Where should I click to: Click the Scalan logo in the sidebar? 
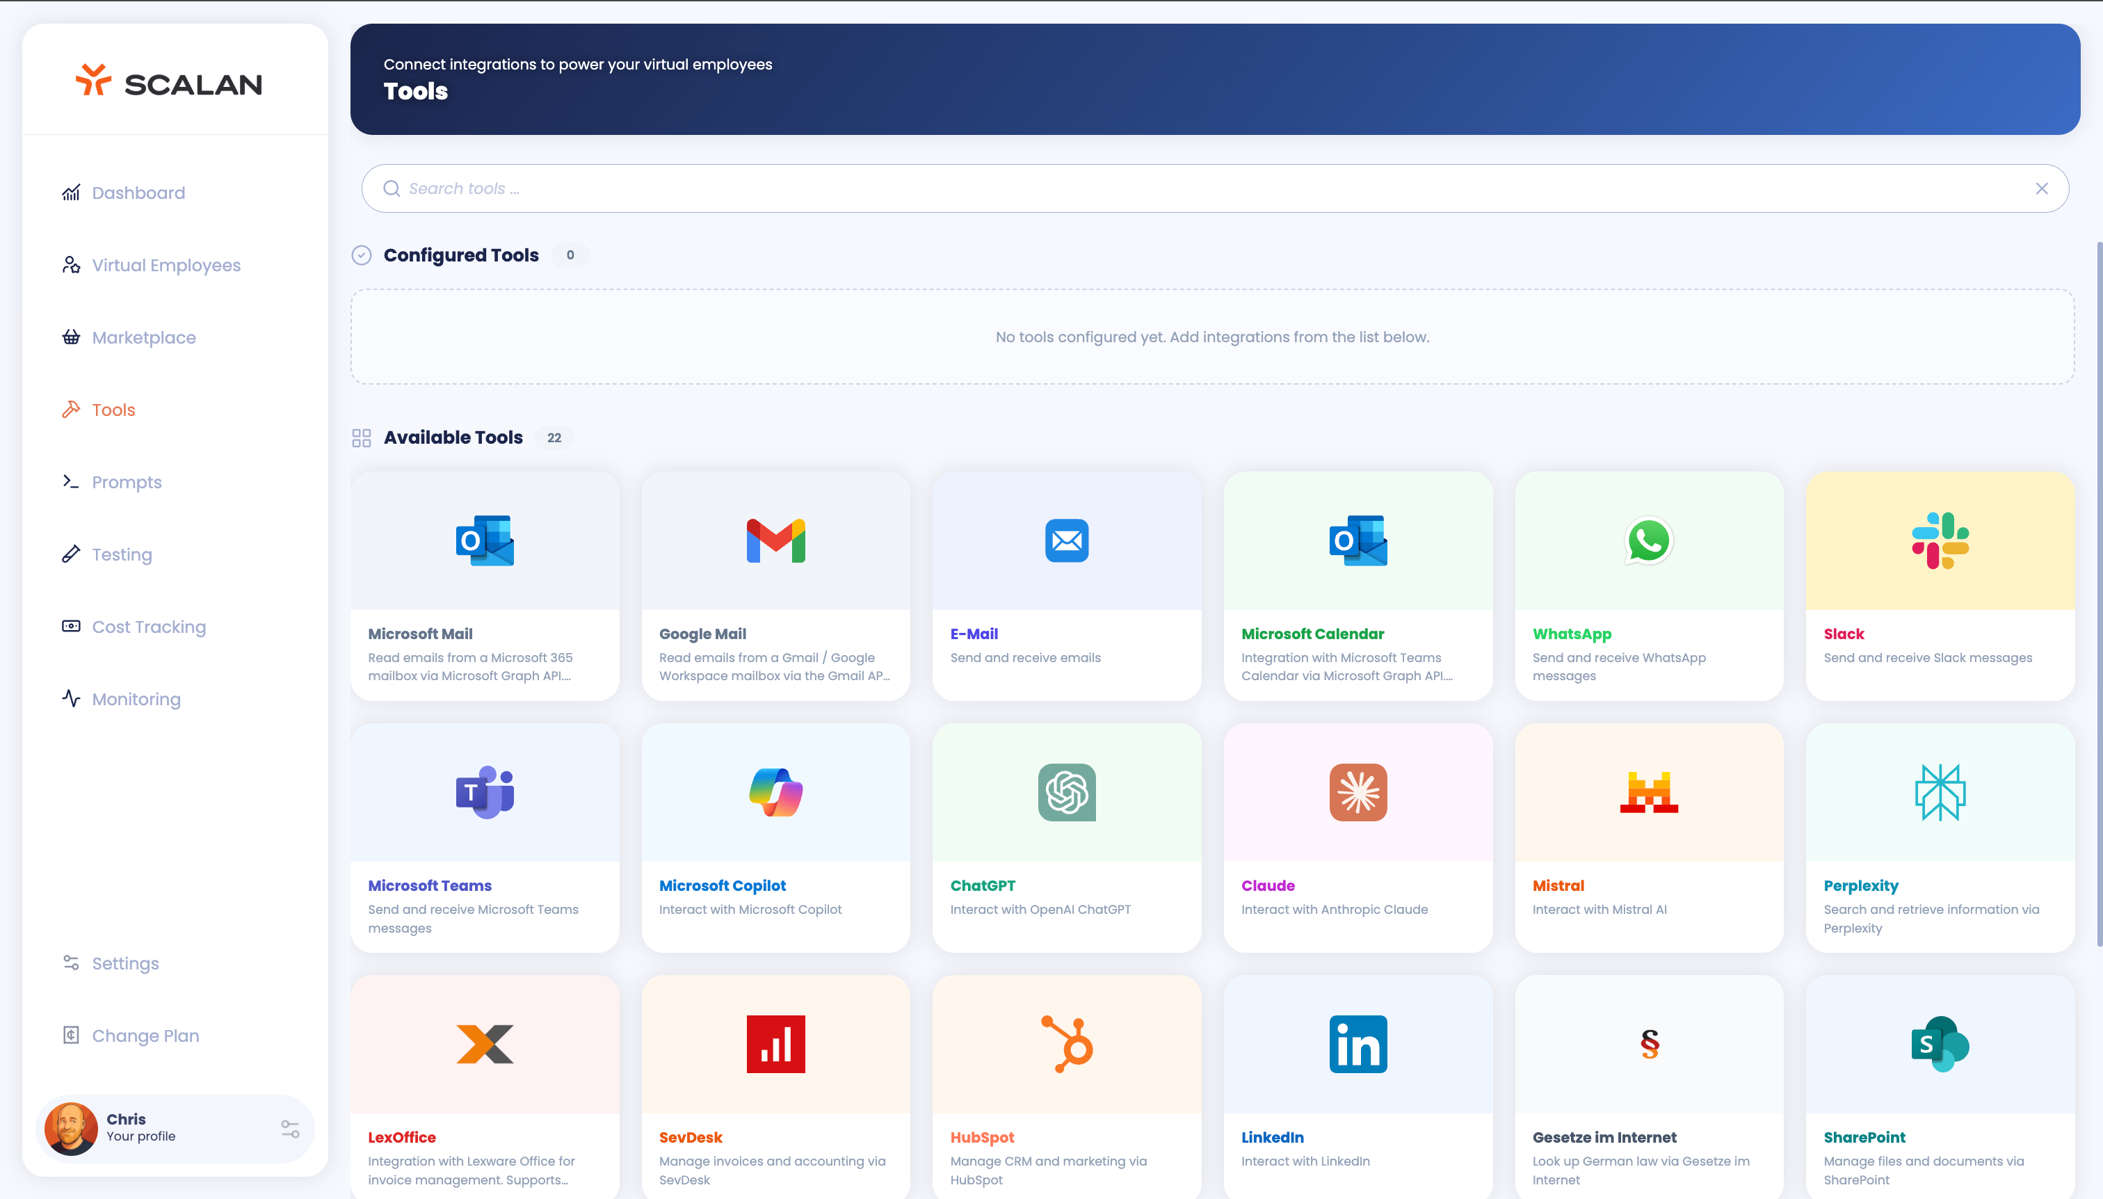pos(169,81)
